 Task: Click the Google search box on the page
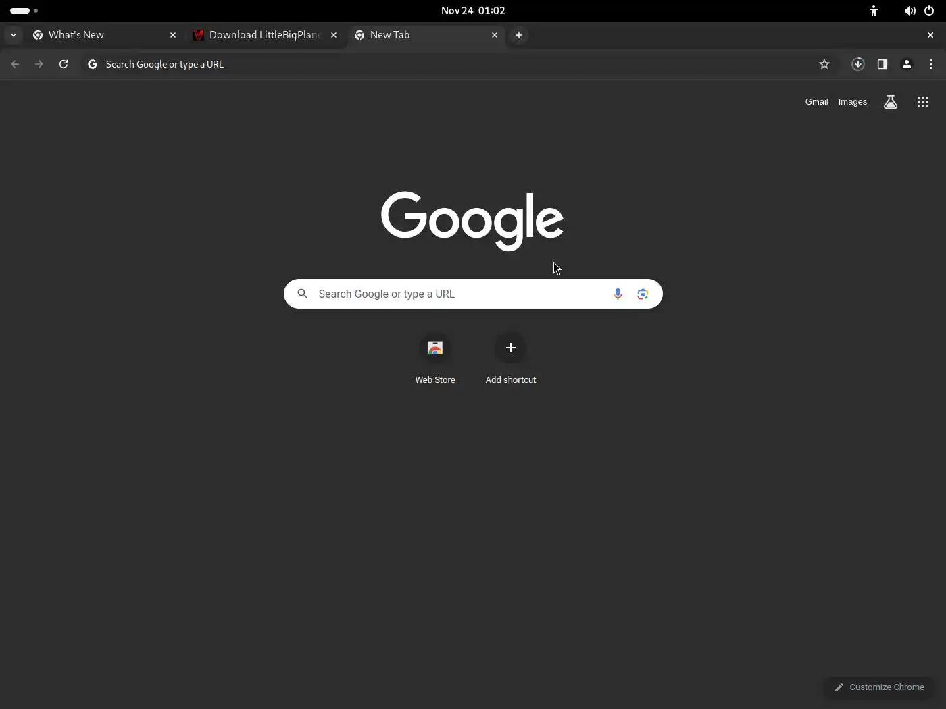pyautogui.click(x=473, y=294)
